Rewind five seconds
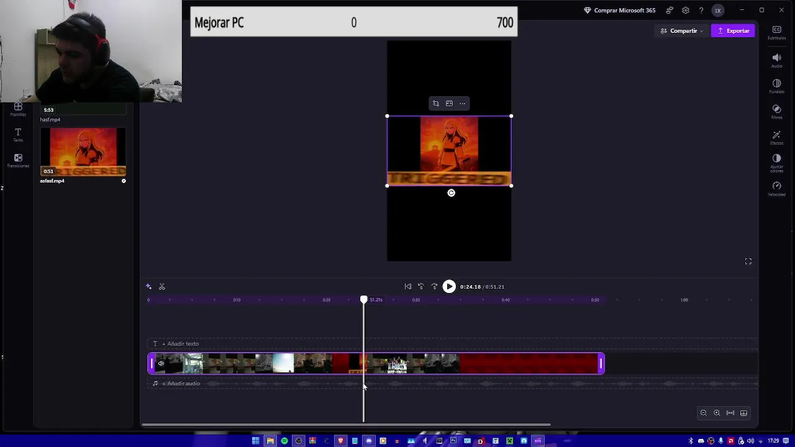The image size is (795, 447). coord(421,287)
